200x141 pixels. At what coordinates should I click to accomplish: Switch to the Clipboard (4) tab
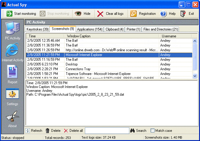(114, 29)
